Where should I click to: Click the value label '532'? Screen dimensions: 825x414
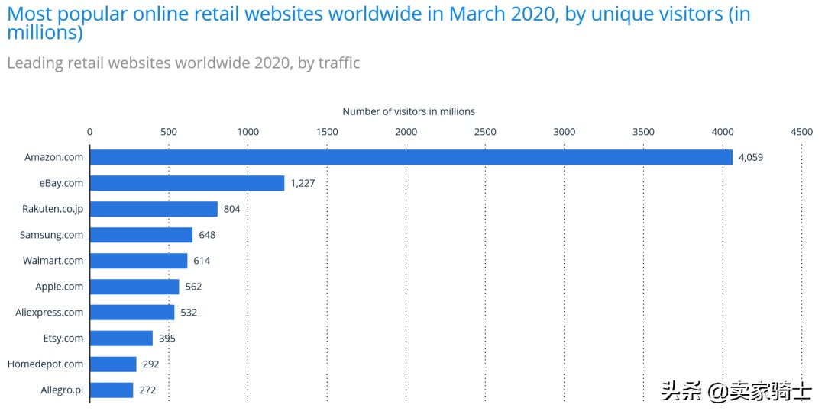[189, 312]
